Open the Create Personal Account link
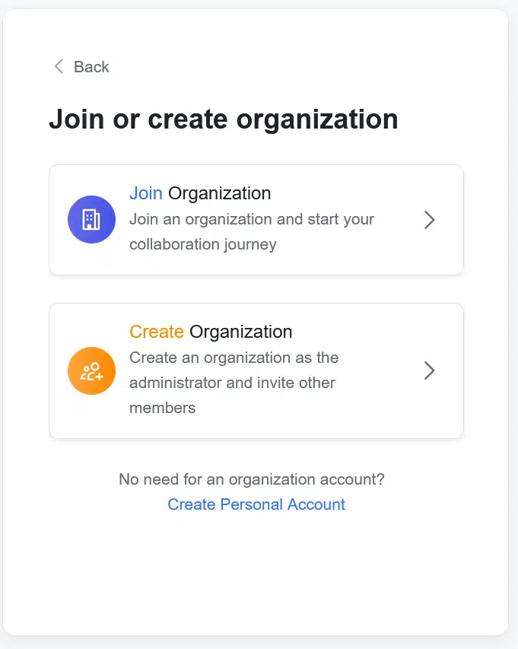 (x=256, y=504)
